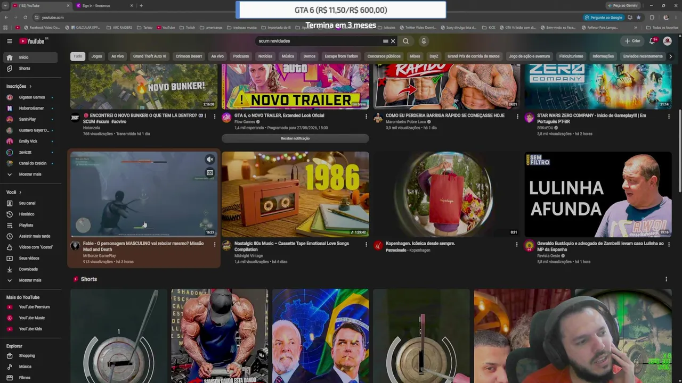Expand the Você section header
The height and width of the screenshot is (383, 682).
coord(13,192)
